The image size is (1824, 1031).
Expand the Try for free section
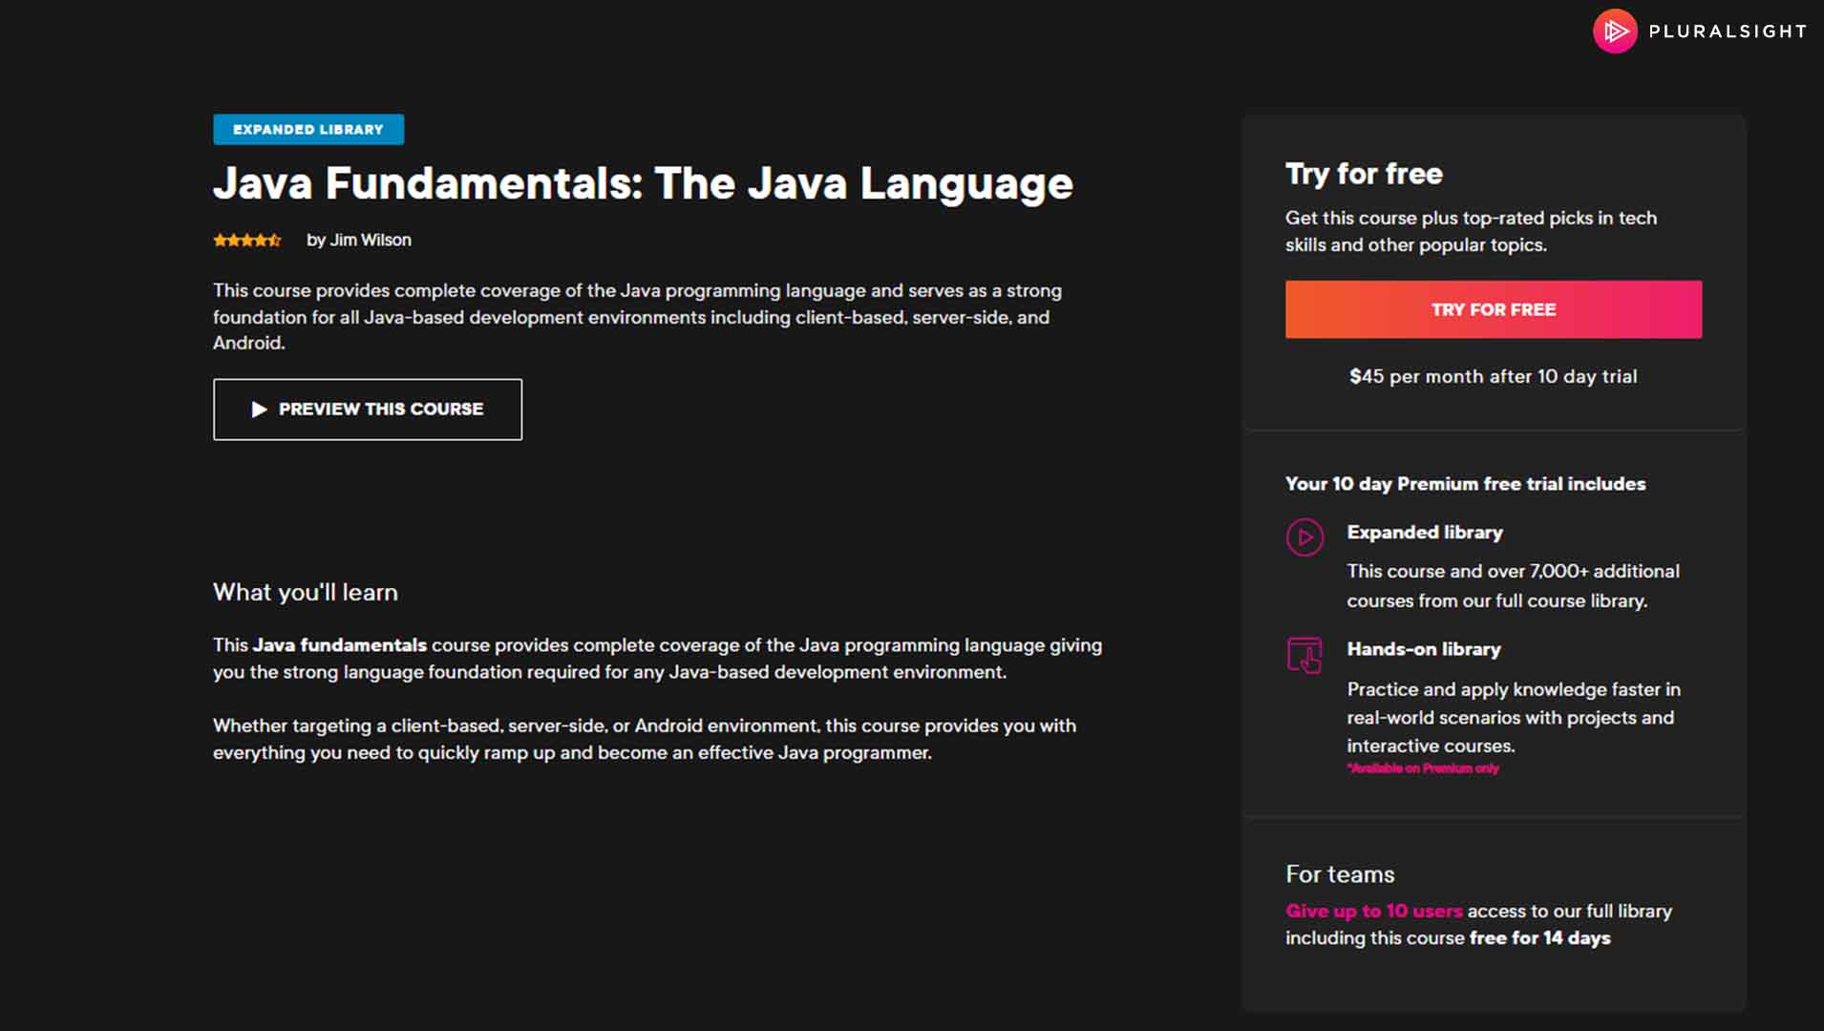click(1364, 174)
